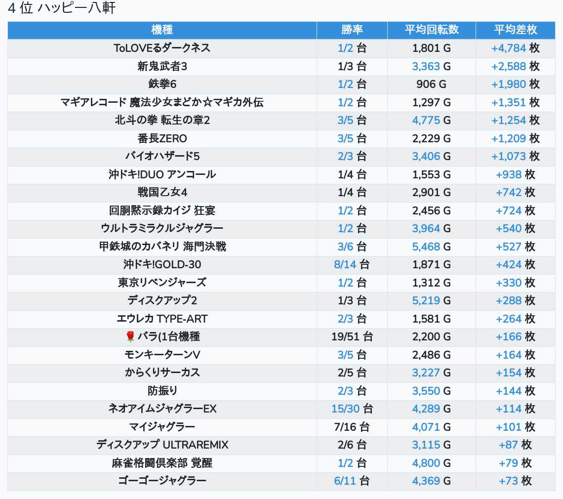Click the 4 位 ハッピー八軒 heading

tap(62, 8)
